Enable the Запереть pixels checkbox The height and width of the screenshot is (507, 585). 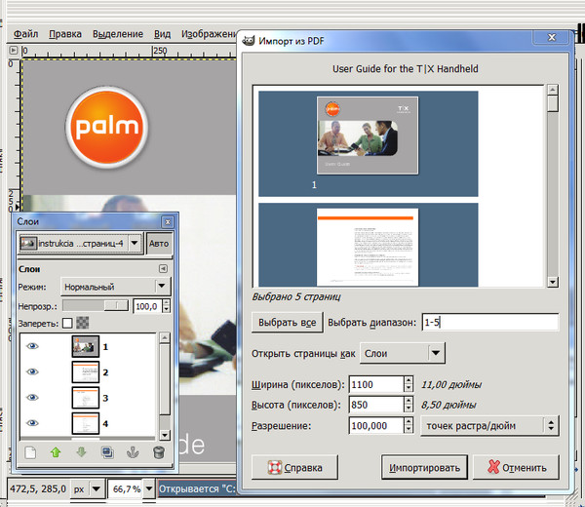[67, 323]
